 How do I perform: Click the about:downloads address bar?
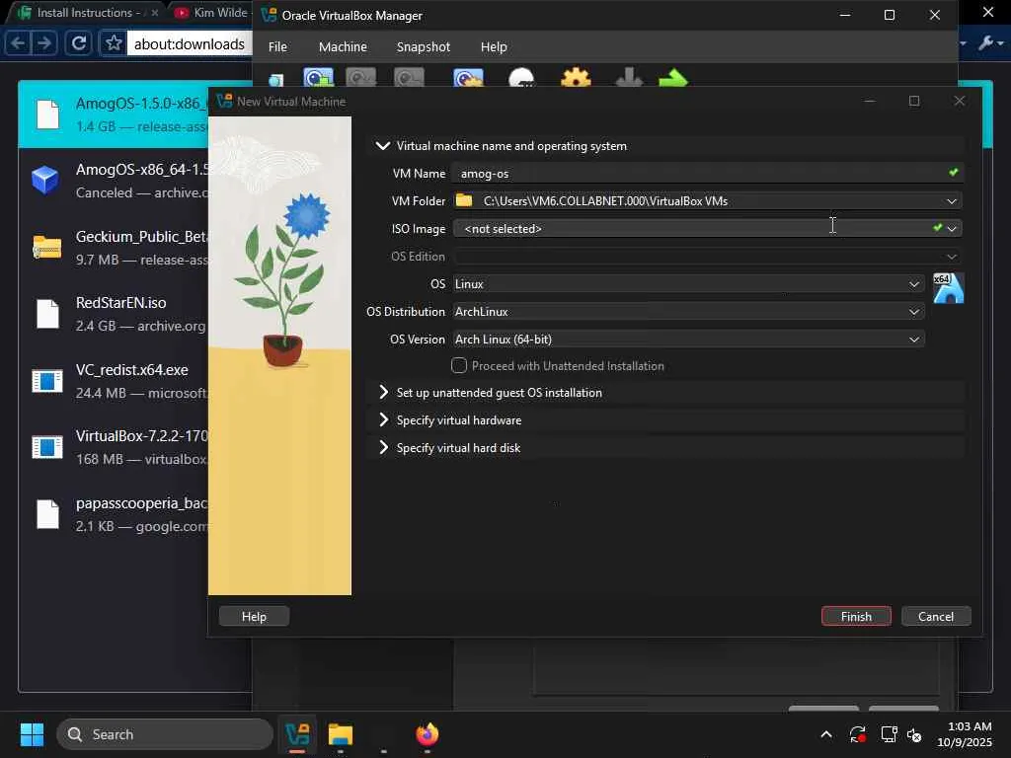click(189, 43)
